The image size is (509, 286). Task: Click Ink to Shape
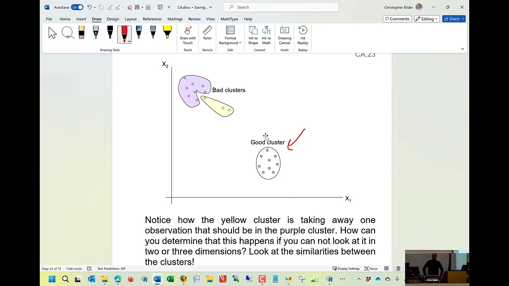(253, 36)
